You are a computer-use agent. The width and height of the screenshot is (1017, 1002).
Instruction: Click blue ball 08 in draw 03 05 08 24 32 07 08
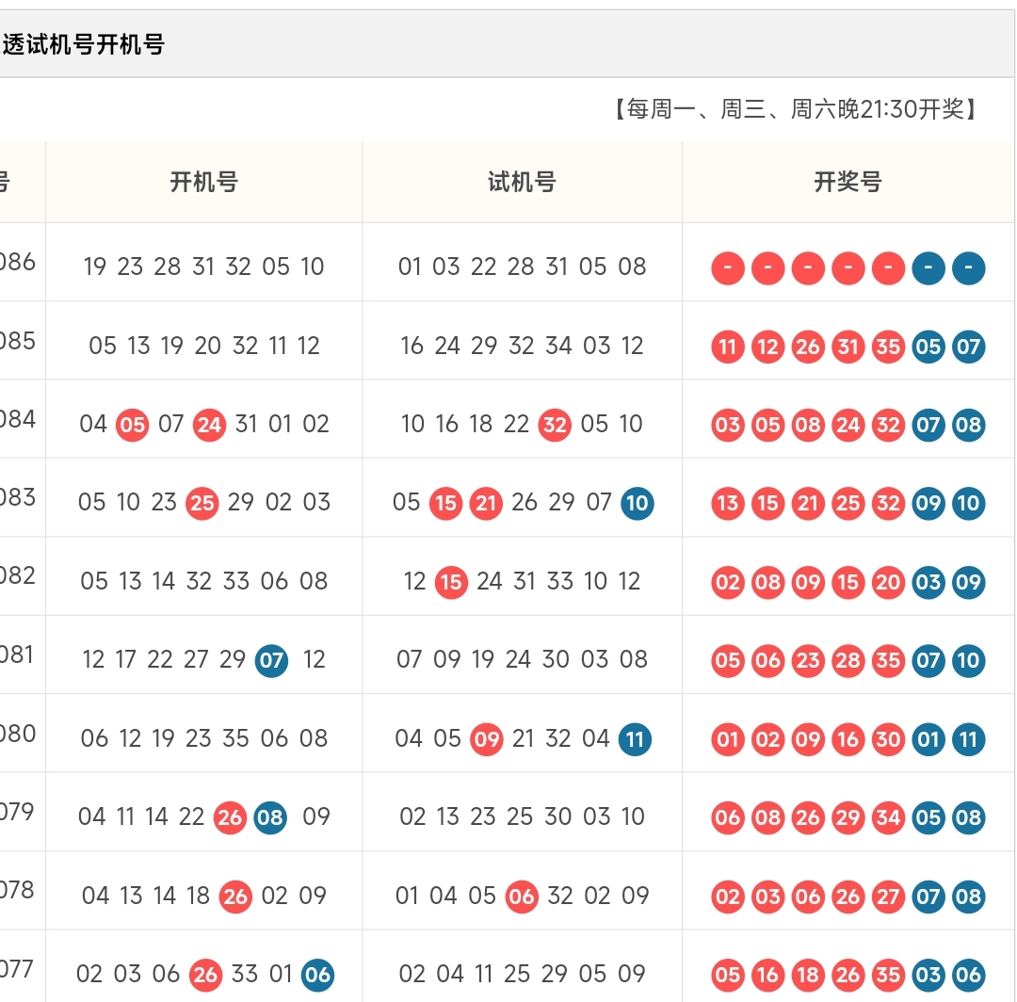968,426
